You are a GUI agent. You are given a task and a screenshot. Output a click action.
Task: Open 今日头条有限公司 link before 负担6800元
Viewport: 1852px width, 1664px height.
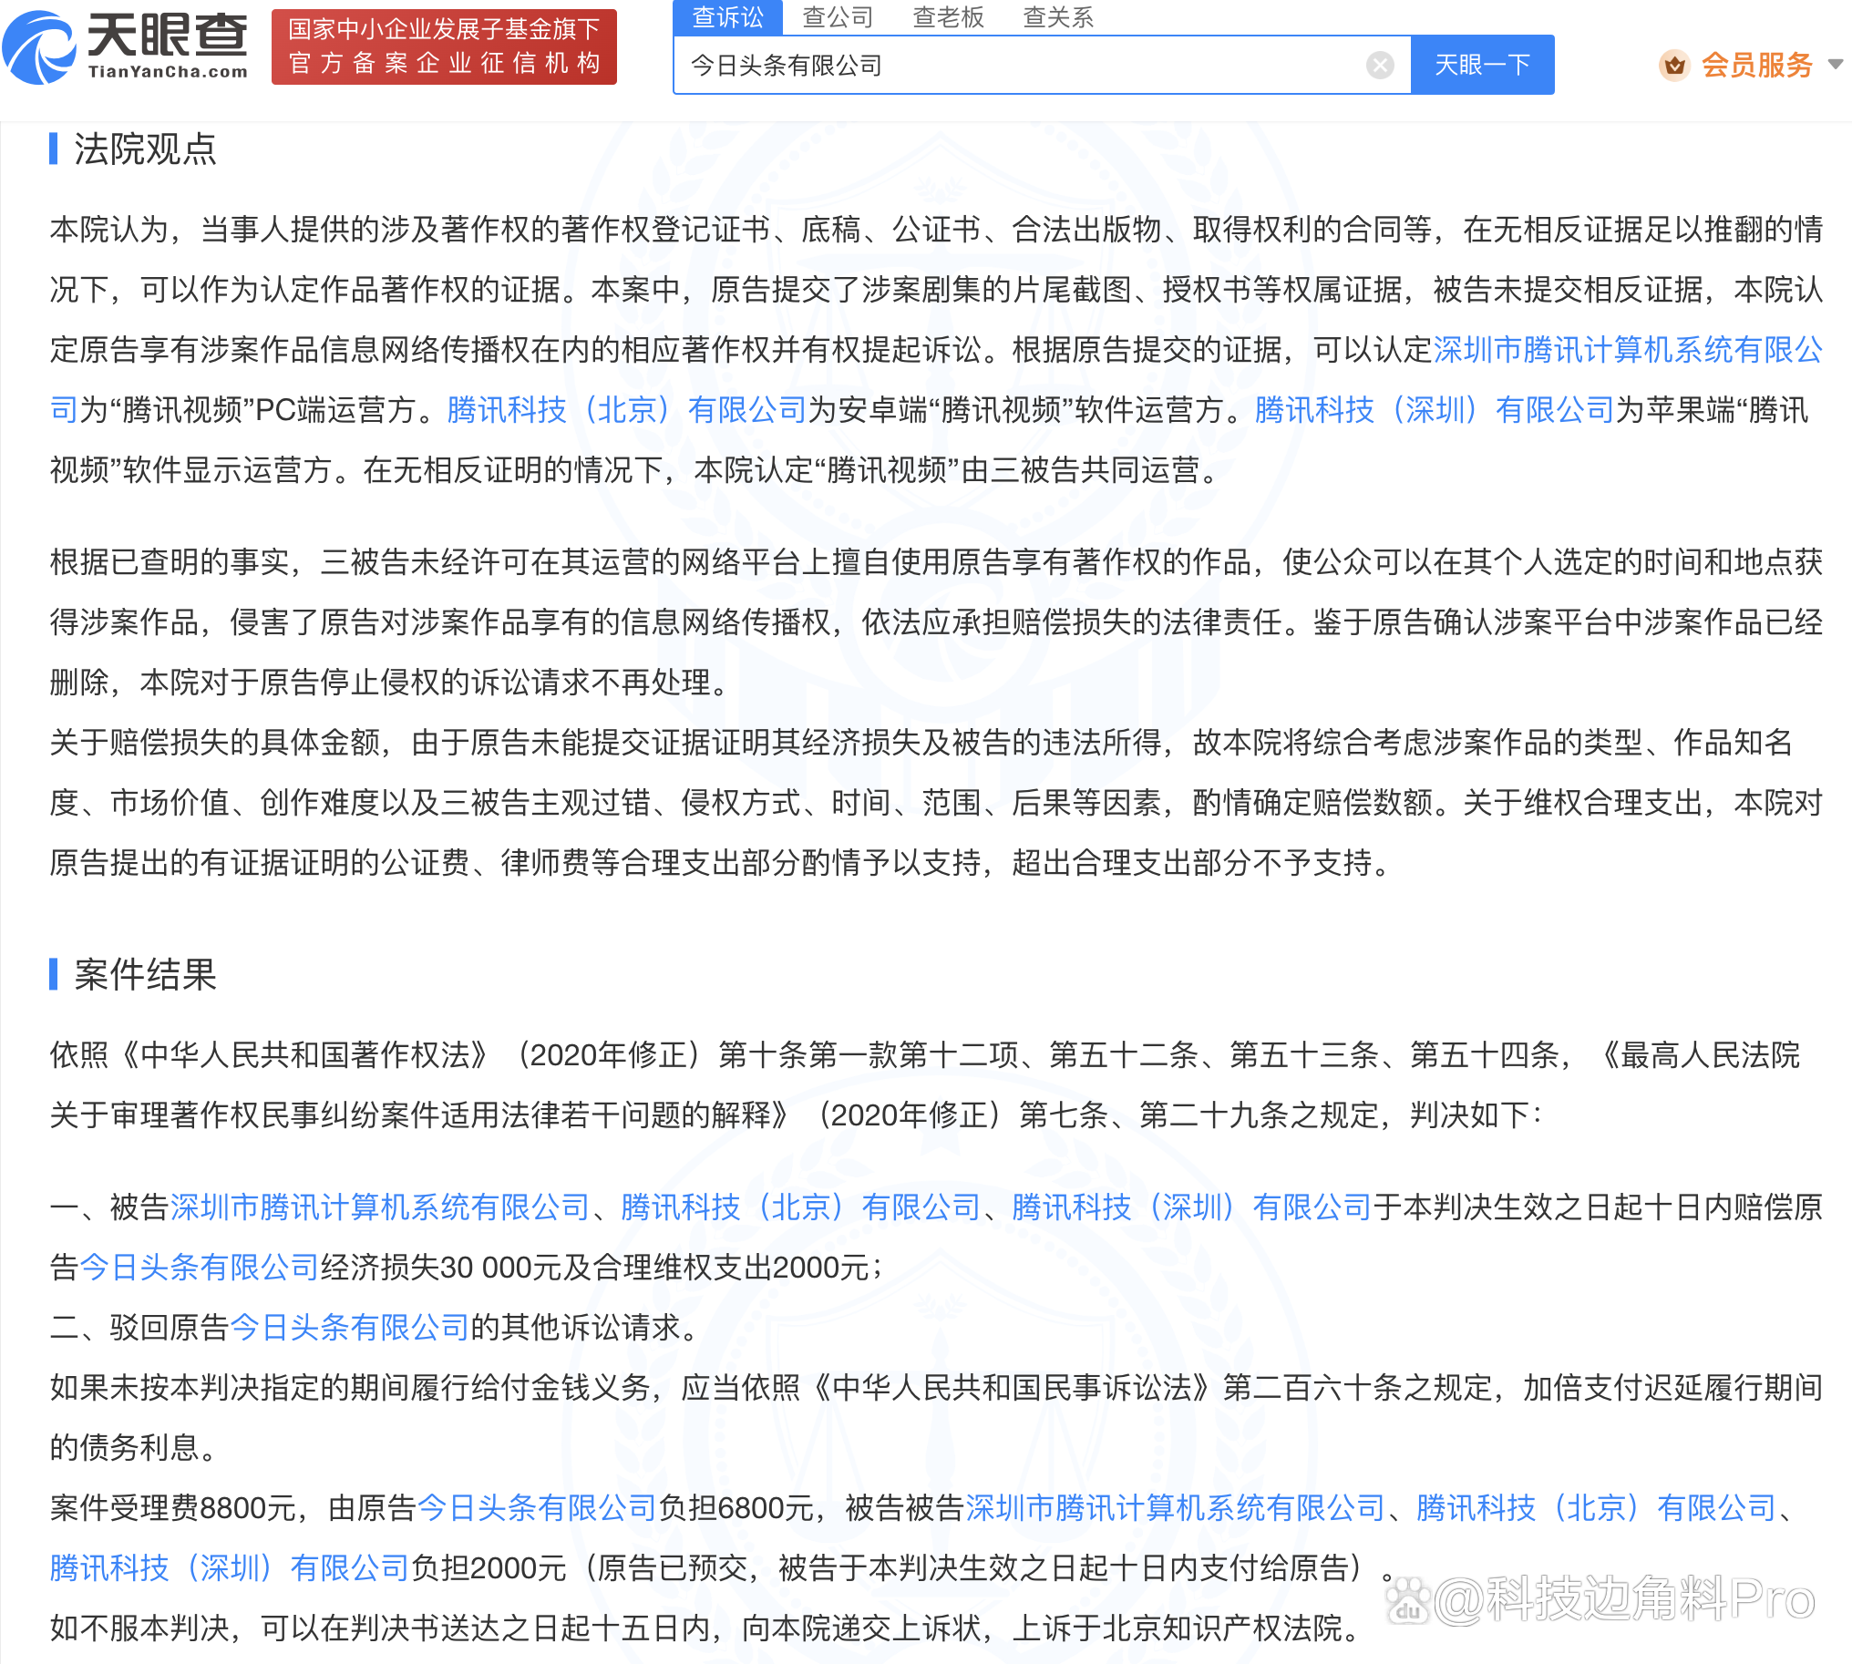coord(537,1507)
